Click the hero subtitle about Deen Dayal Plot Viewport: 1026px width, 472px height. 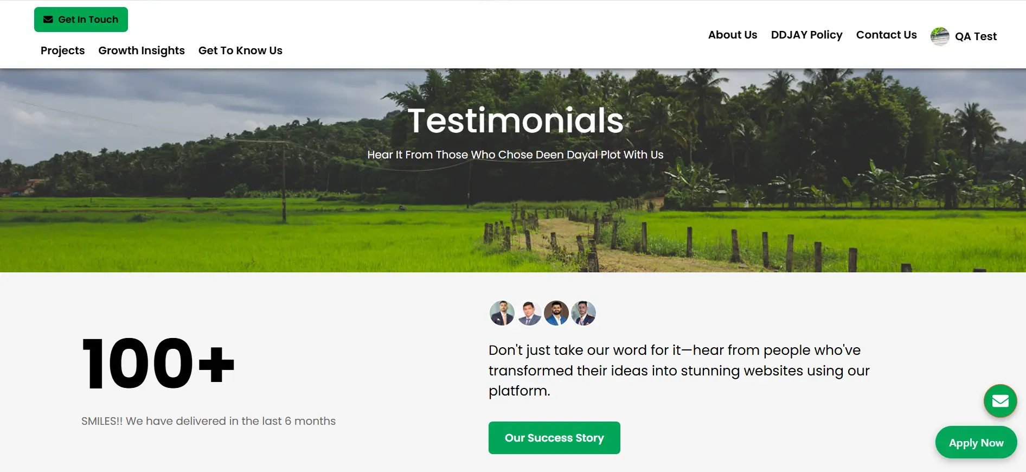coord(515,155)
